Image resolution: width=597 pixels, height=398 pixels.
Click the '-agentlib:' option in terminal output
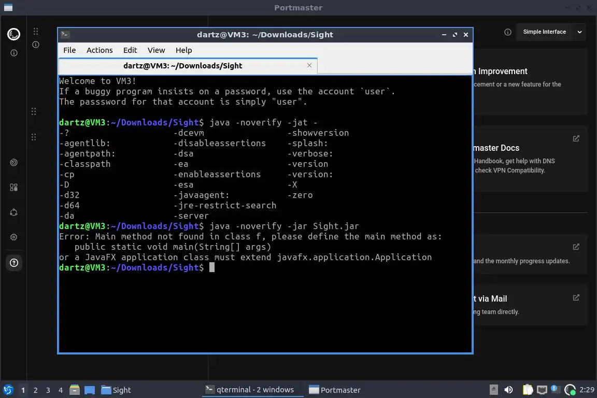click(84, 143)
